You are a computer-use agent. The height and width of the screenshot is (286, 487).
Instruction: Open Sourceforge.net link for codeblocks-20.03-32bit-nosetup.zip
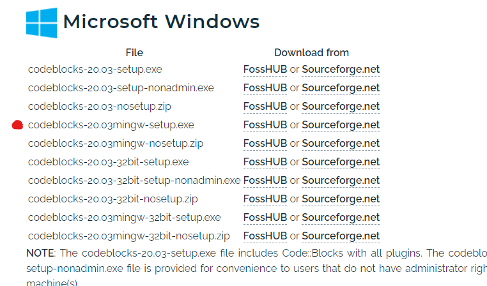[341, 199]
